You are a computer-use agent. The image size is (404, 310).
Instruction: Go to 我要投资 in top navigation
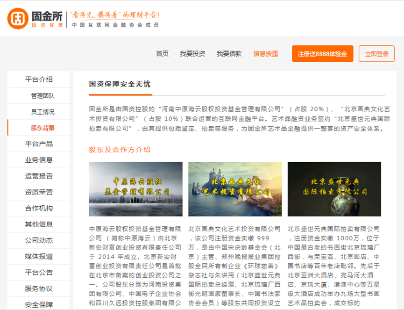tap(192, 54)
